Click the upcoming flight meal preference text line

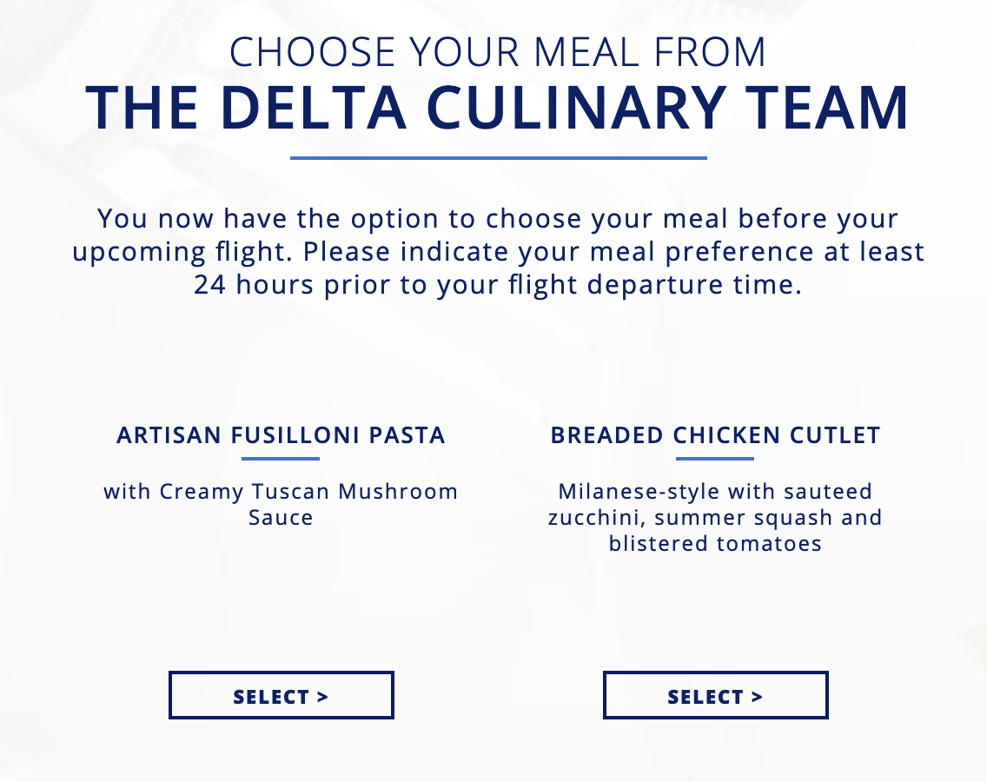498,252
